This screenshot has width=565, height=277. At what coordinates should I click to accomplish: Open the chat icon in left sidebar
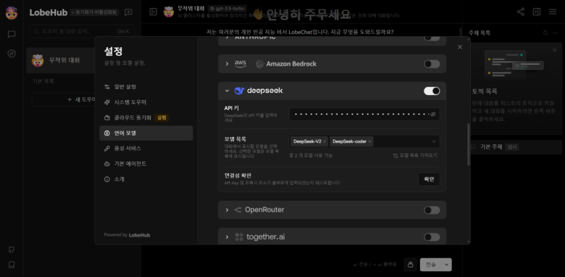(12, 35)
